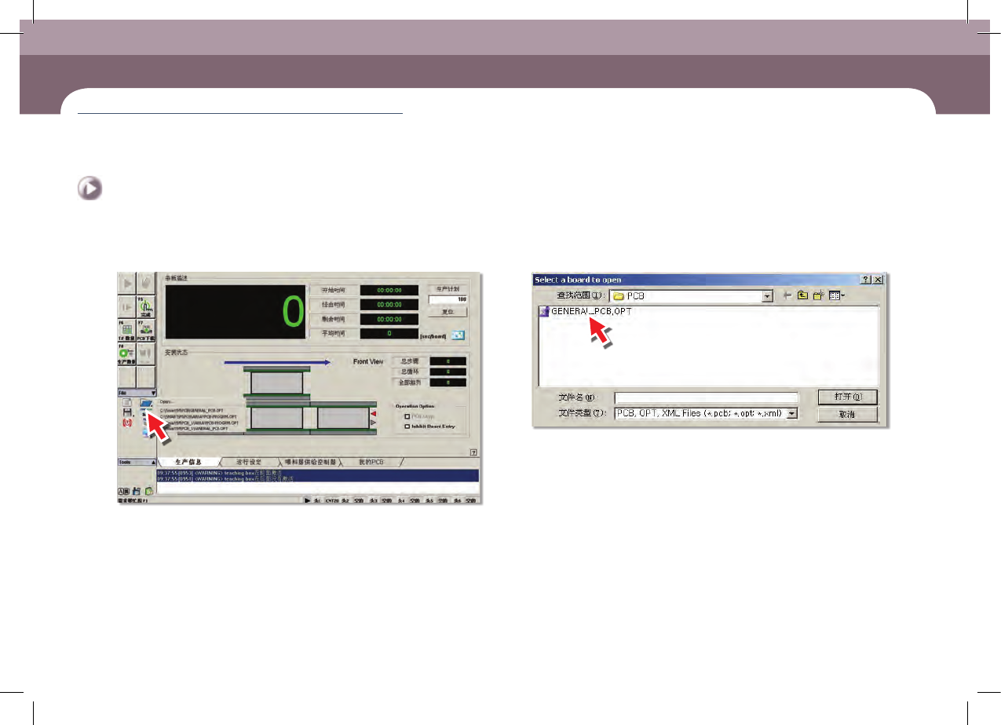
Task: Click the 复位 reset button
Action: click(x=448, y=311)
